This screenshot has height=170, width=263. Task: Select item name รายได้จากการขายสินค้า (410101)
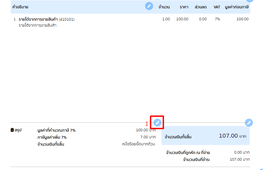pos(47,19)
